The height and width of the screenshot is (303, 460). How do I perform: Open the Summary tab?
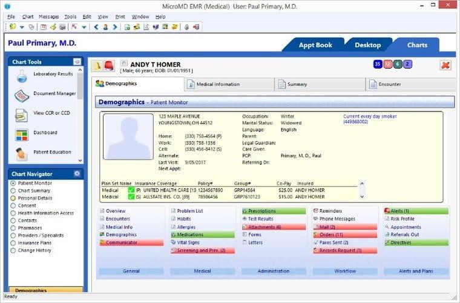(320, 84)
